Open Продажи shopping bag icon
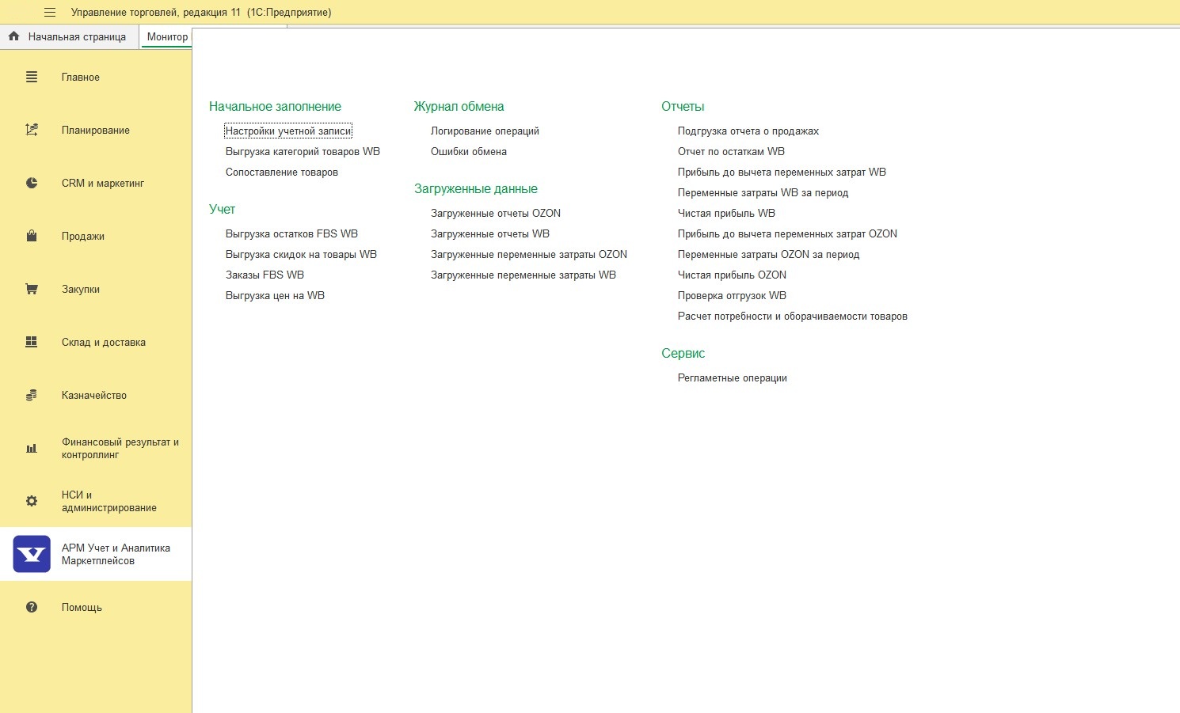This screenshot has width=1180, height=713. coord(32,236)
